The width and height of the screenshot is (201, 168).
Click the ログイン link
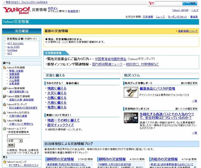53,8
